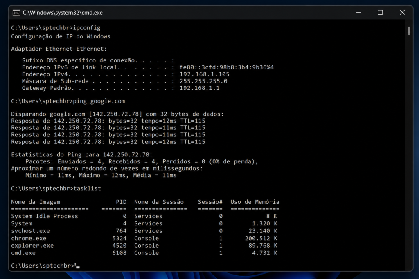
Task: Click memory value 89.768 K
Action: [263, 246]
